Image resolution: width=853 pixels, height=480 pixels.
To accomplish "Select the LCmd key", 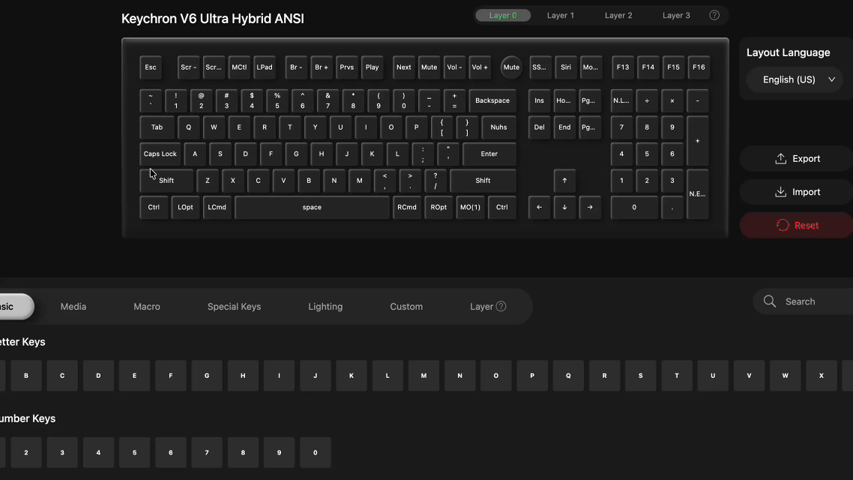I will coord(217,207).
